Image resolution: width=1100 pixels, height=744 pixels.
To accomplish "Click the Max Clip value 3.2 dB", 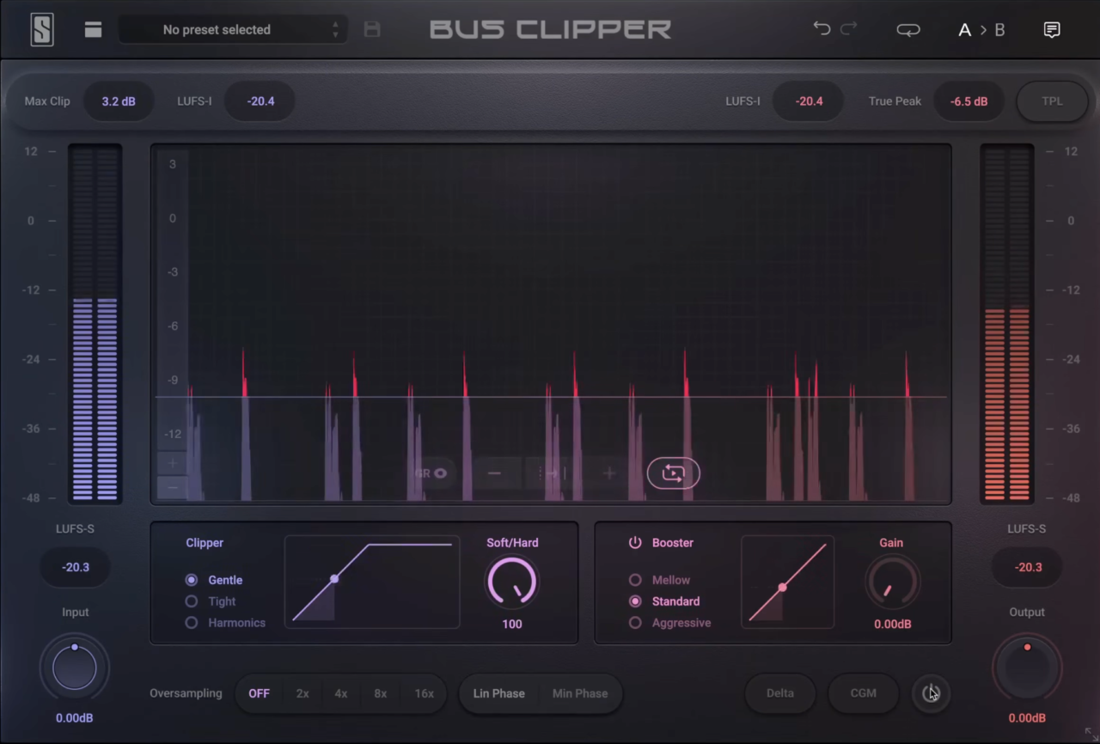I will click(119, 101).
